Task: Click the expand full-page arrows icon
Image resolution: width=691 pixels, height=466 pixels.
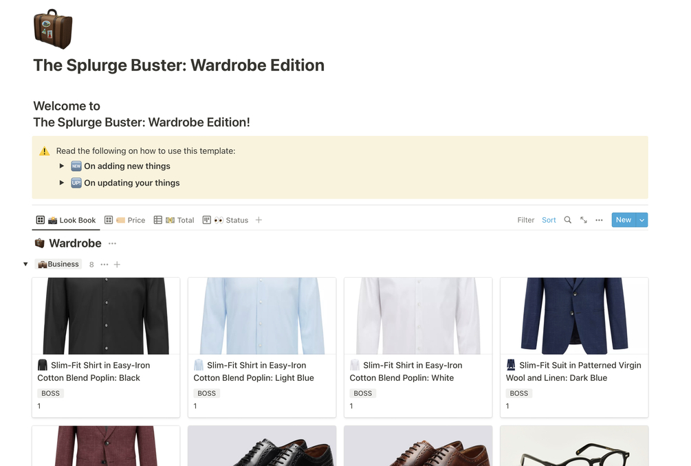Action: pyautogui.click(x=583, y=220)
